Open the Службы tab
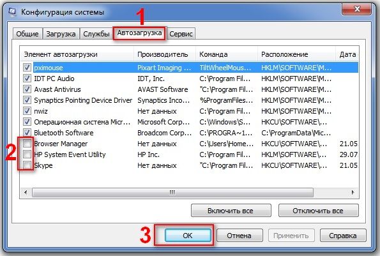 coord(96,34)
